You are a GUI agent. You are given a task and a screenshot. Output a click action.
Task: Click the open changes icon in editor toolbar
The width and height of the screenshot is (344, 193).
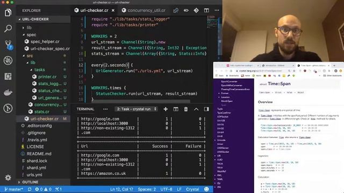click(x=176, y=10)
